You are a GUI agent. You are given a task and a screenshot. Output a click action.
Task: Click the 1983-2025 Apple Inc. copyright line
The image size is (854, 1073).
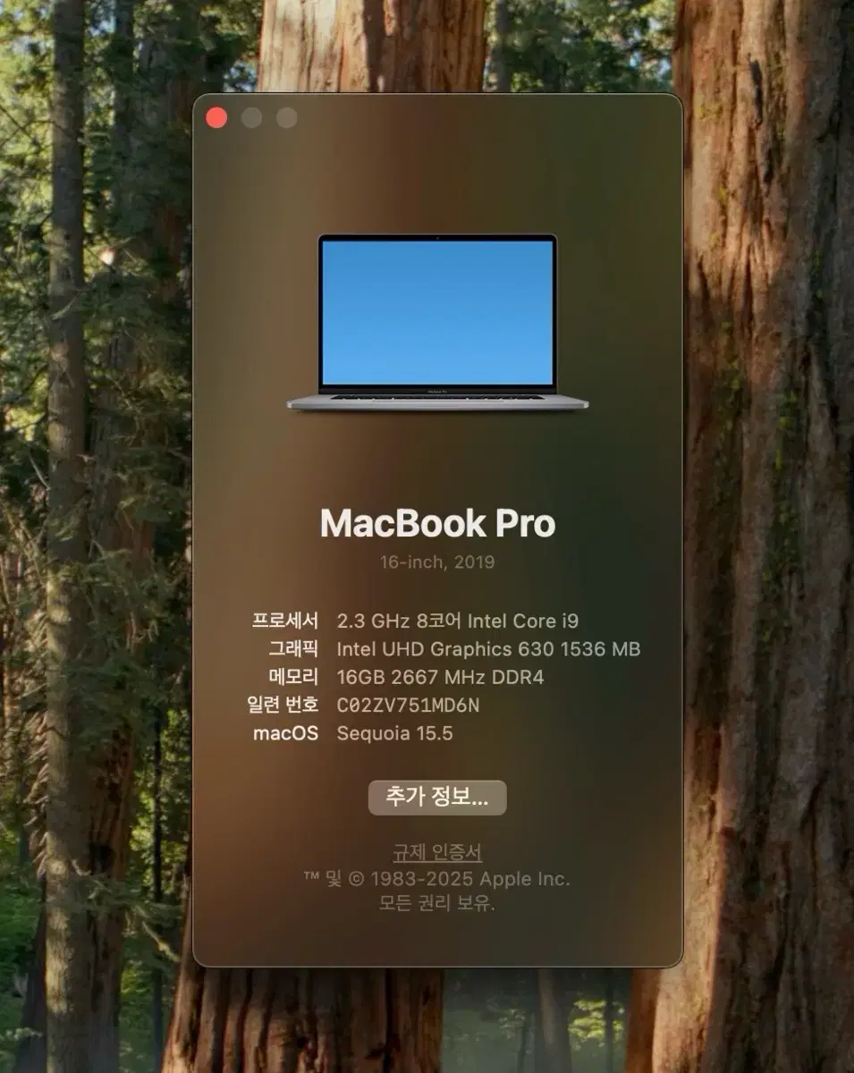pyautogui.click(x=437, y=879)
